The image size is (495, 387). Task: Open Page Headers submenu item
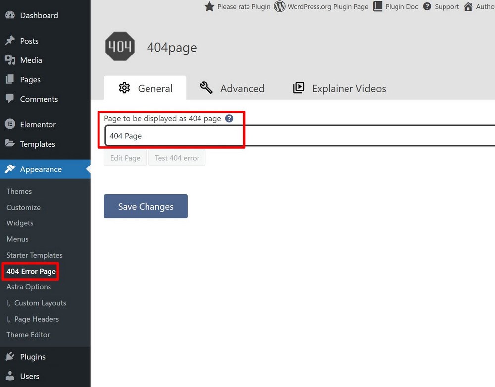37,319
